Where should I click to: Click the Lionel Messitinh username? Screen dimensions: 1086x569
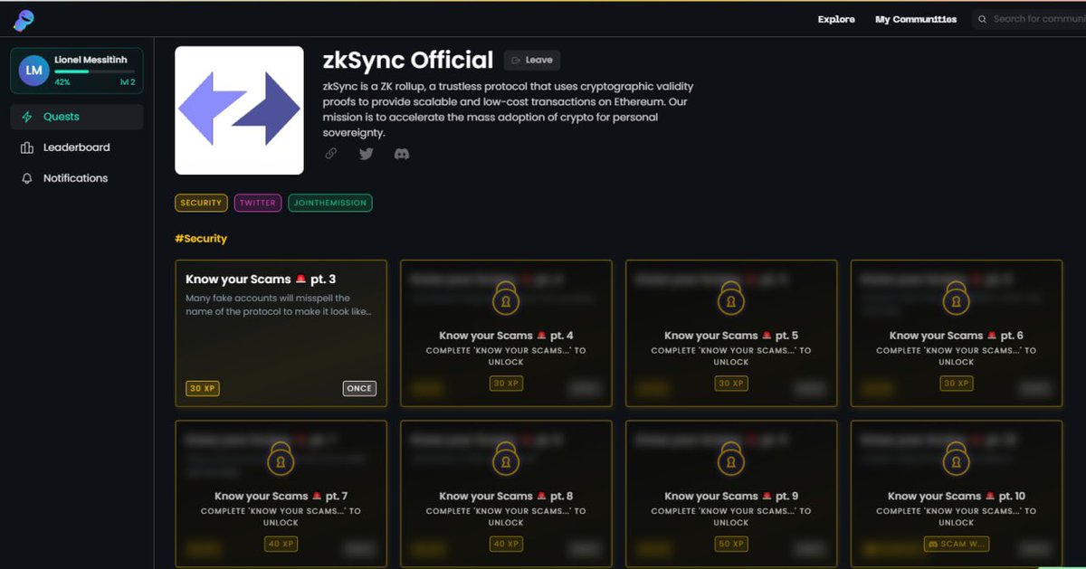click(x=90, y=60)
